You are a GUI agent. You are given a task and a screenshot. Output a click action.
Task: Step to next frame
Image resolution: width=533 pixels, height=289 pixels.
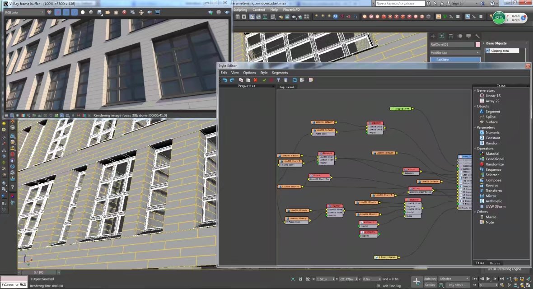(x=495, y=279)
